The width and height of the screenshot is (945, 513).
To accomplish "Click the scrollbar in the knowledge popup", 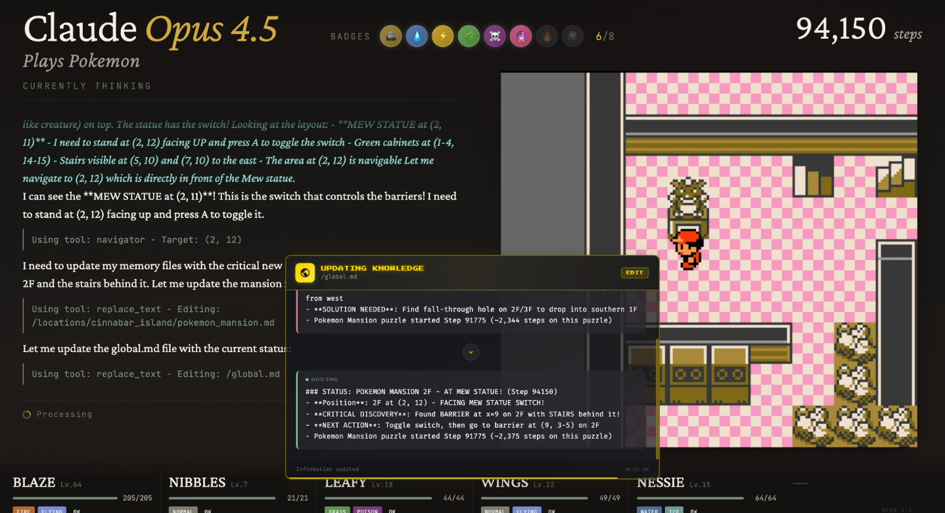I will [657, 399].
